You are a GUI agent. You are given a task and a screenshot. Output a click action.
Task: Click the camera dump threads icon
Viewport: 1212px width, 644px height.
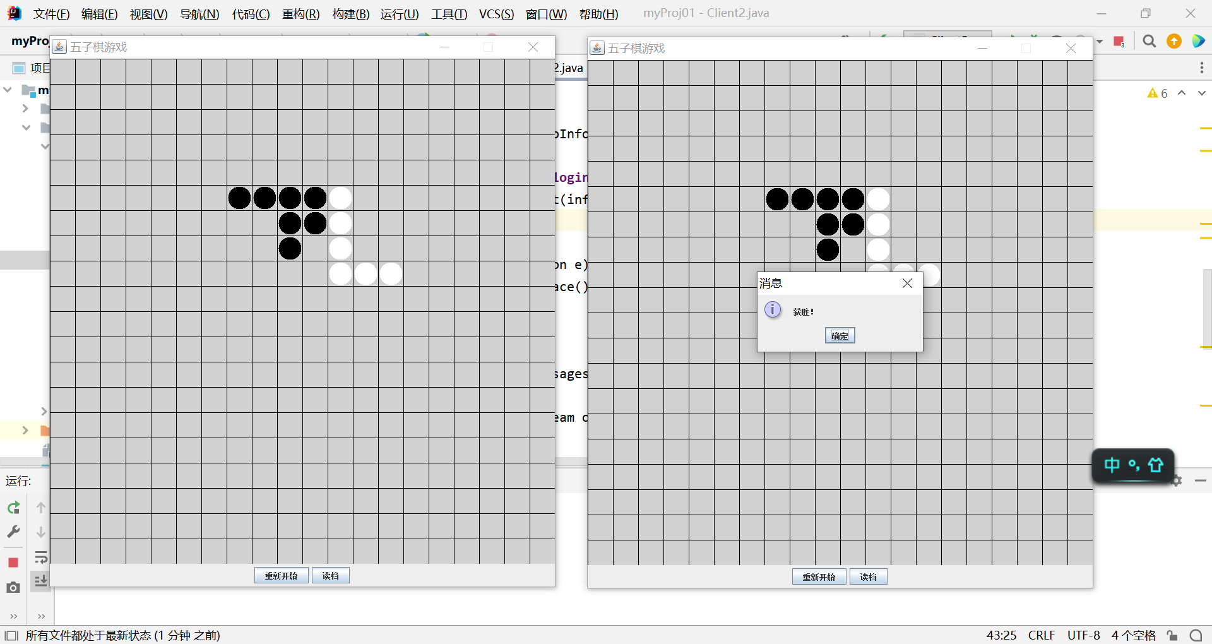[13, 587]
